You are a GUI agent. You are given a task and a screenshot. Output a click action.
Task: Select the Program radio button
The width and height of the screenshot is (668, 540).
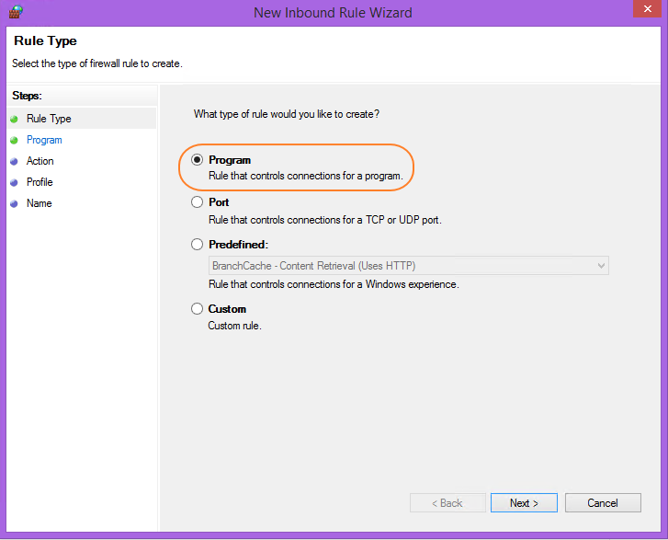[x=197, y=160]
